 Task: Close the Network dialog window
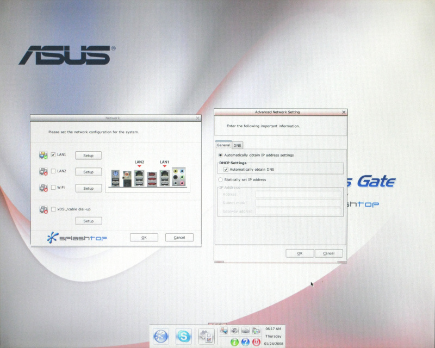click(197, 118)
